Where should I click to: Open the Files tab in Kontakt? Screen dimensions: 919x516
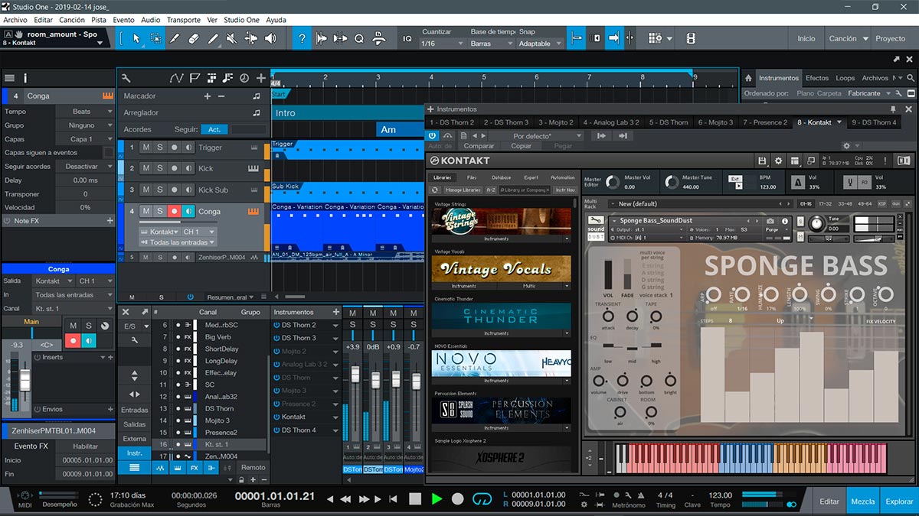click(472, 177)
